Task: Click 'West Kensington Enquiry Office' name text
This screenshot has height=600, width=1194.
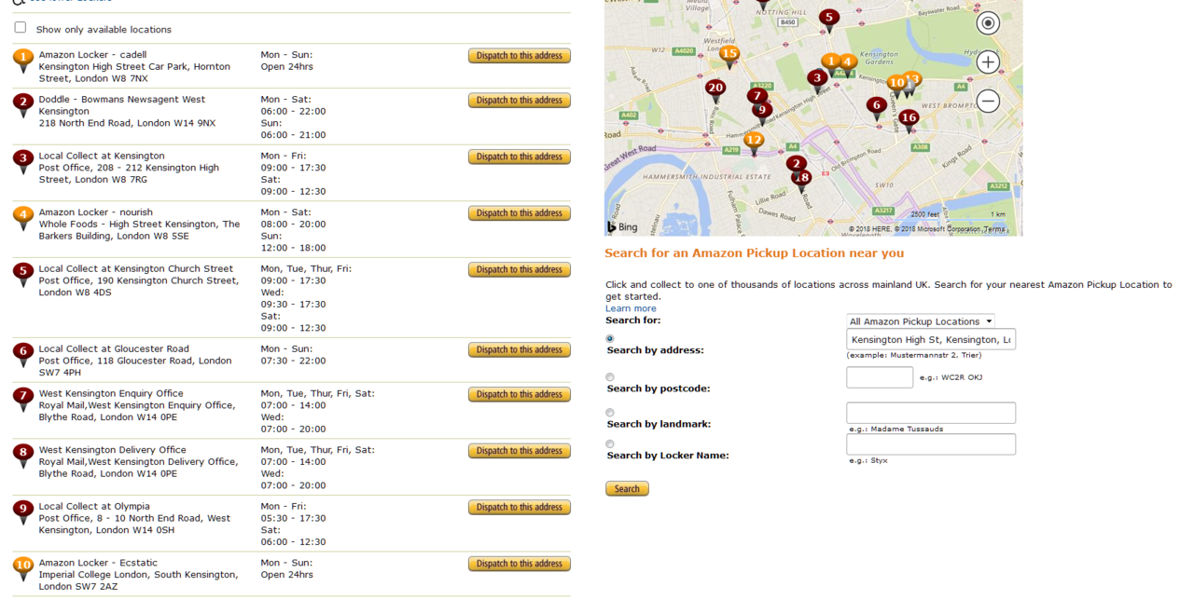Action: click(111, 394)
